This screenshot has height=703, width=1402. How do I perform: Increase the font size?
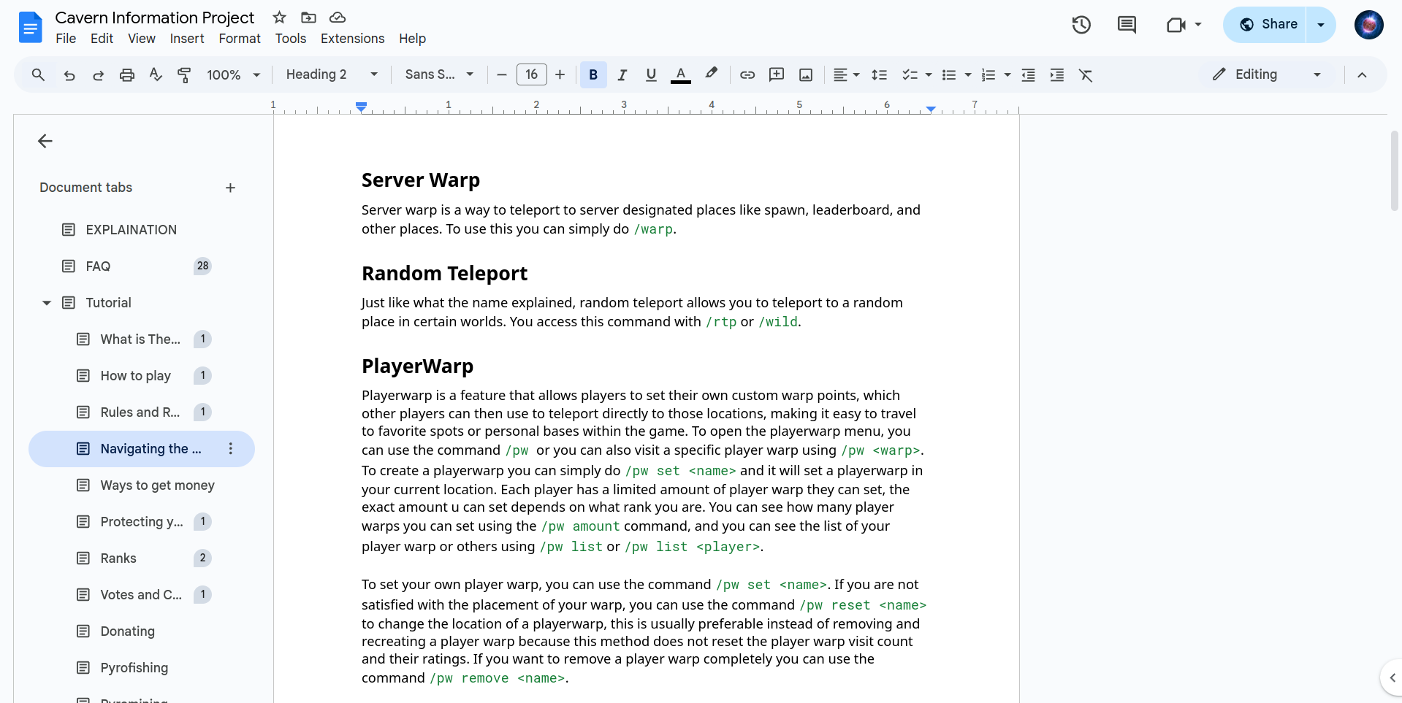[560, 74]
